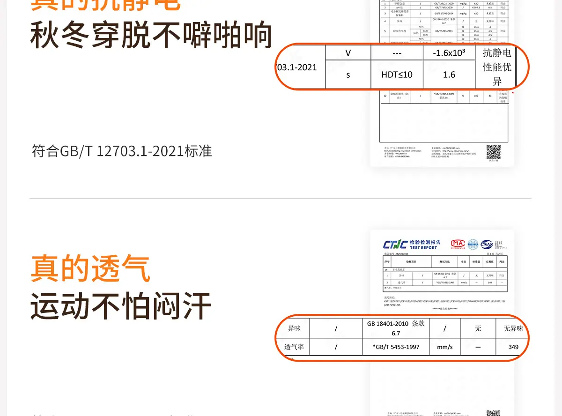The image size is (562, 416).
Task: Click the 无异味 result cell
Action: pyautogui.click(x=513, y=328)
